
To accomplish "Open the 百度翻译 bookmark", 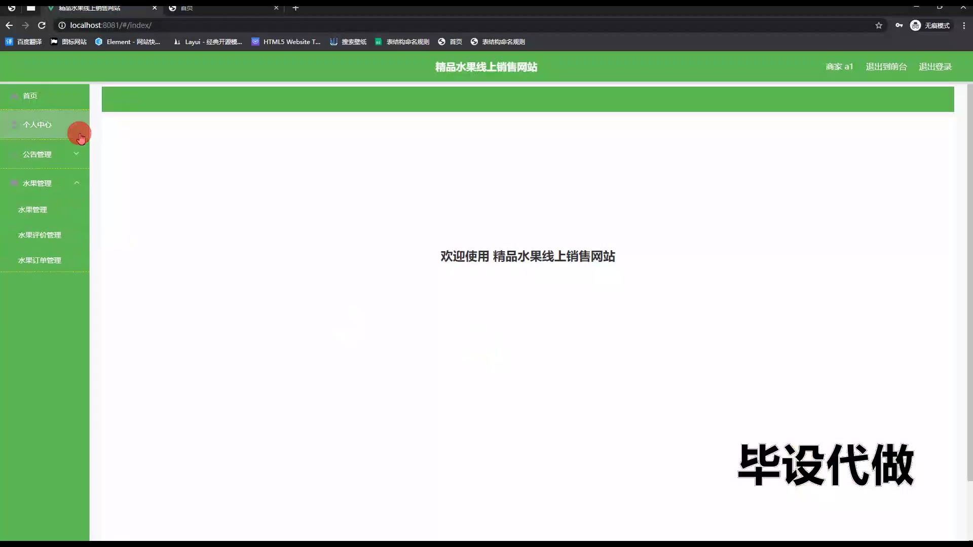I will point(24,42).
